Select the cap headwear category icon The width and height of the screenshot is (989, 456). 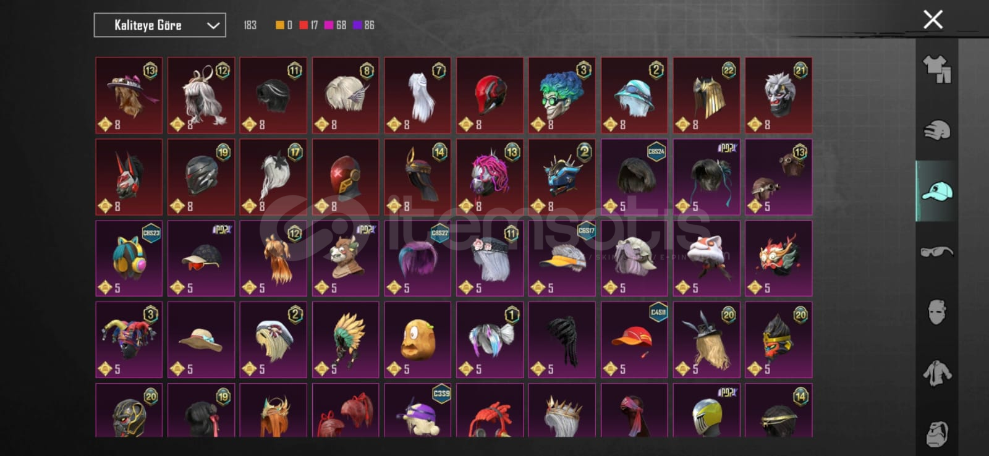point(936,191)
